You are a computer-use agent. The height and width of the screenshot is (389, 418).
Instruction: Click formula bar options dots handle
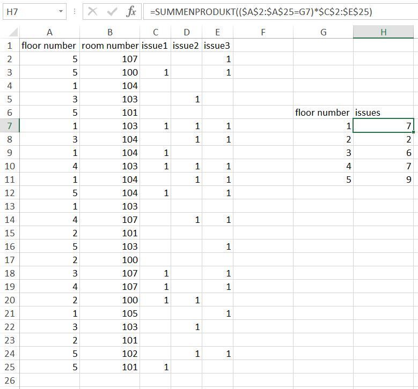[75, 11]
